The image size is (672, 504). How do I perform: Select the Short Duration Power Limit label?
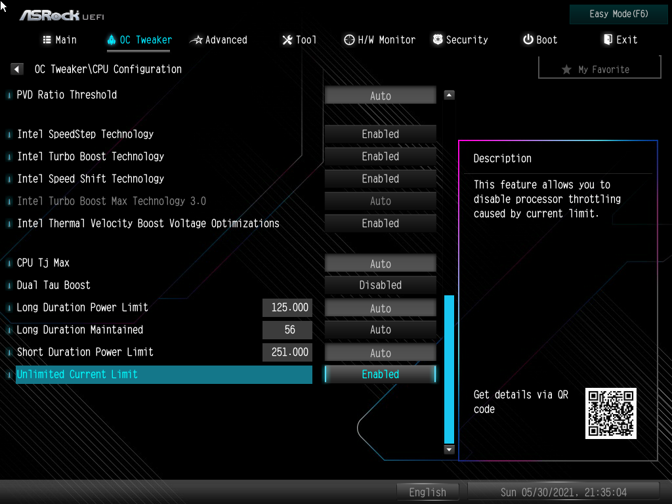(85, 352)
